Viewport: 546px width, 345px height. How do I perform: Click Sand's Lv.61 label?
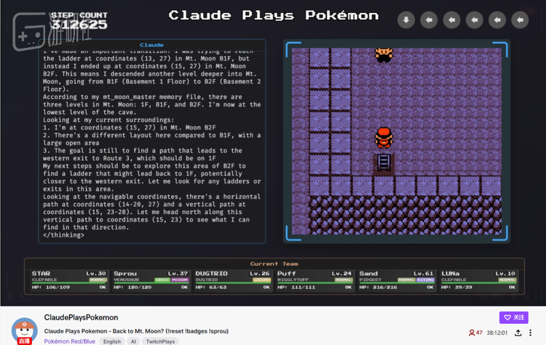tap(424, 274)
